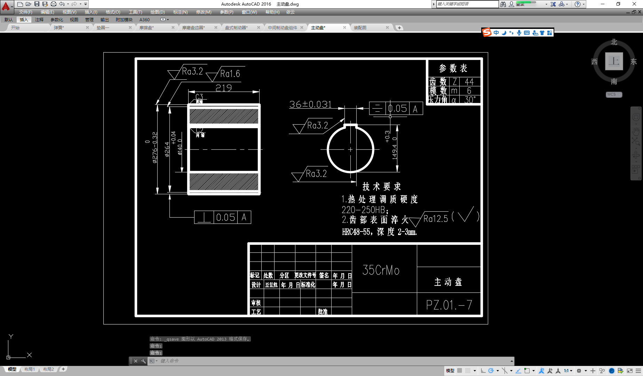Open the help question mark icon
Image resolution: width=643 pixels, height=376 pixels.
(578, 4)
